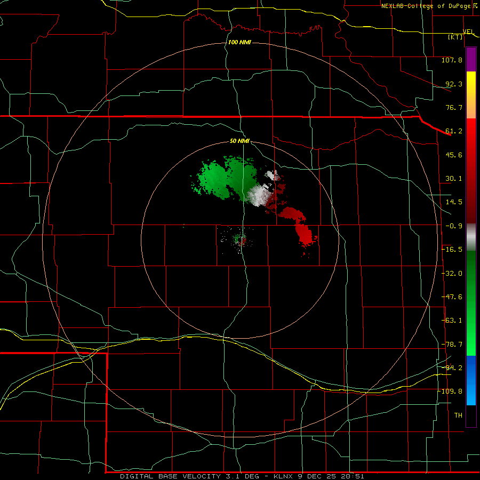This screenshot has height=480, width=480.
Task: Click the DIGITAL BASE VELOCITY caption text
Action: pos(242,476)
